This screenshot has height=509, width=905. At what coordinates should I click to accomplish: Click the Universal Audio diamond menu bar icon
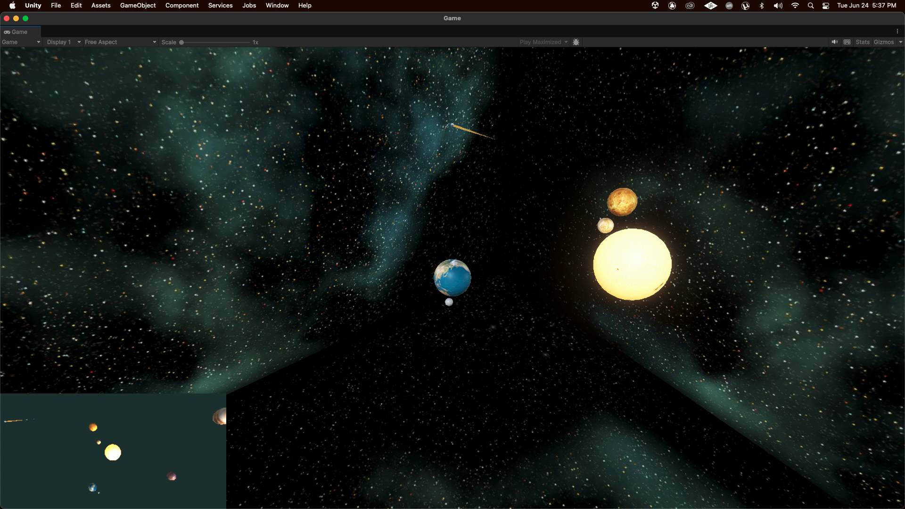click(710, 6)
